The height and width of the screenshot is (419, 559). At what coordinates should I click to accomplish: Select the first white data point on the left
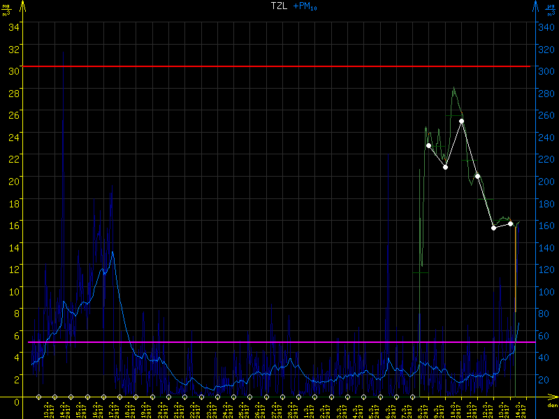pos(428,145)
